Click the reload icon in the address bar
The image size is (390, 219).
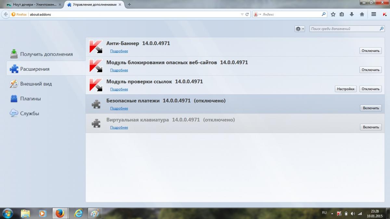tap(247, 14)
